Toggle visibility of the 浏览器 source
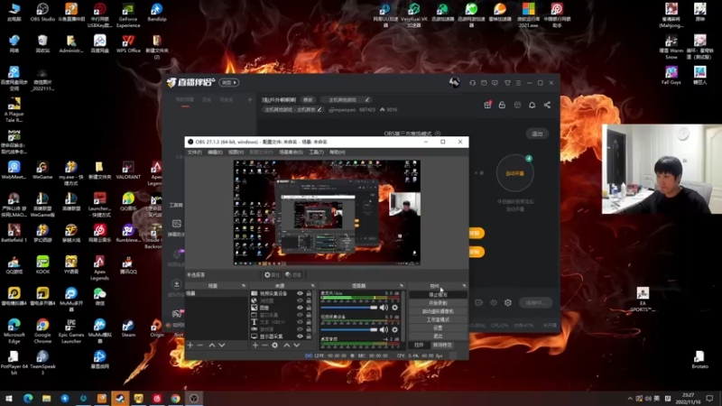Image resolution: width=722 pixels, height=406 pixels. pos(301,300)
